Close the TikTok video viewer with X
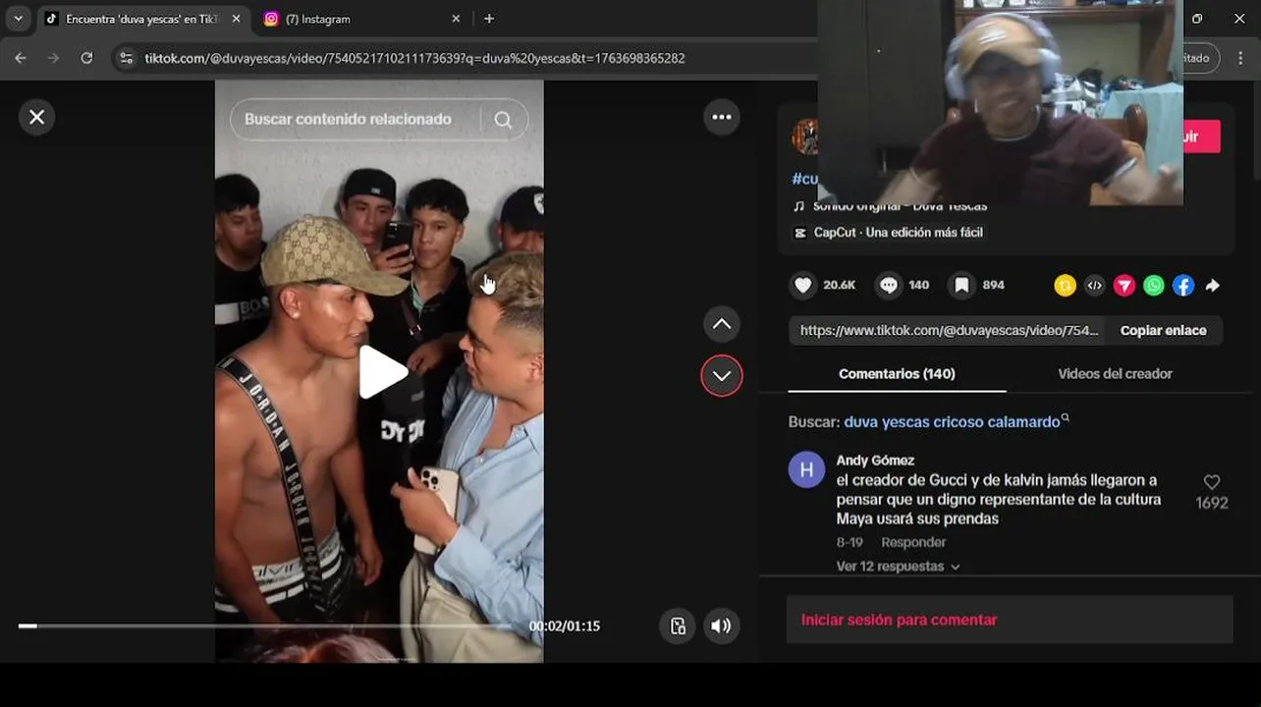The height and width of the screenshot is (707, 1261). click(36, 117)
